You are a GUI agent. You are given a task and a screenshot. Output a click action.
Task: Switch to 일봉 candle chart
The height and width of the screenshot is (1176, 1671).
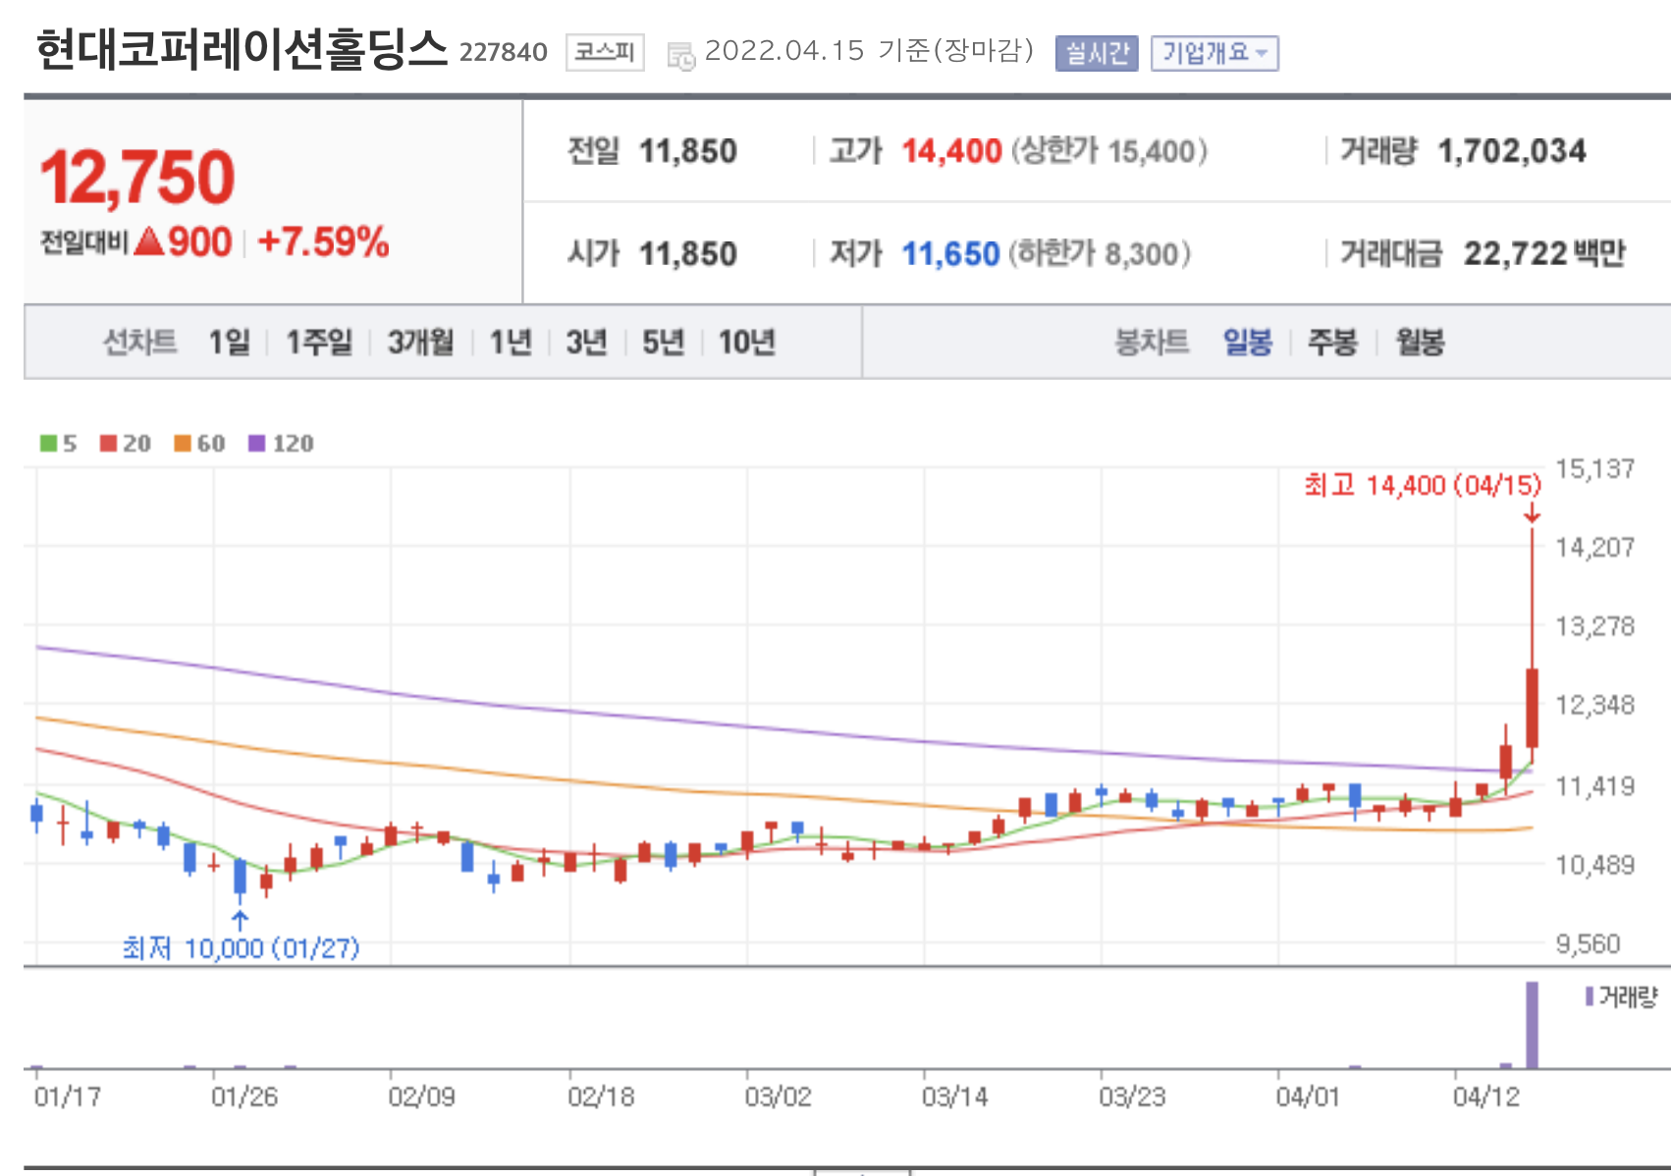(1248, 343)
